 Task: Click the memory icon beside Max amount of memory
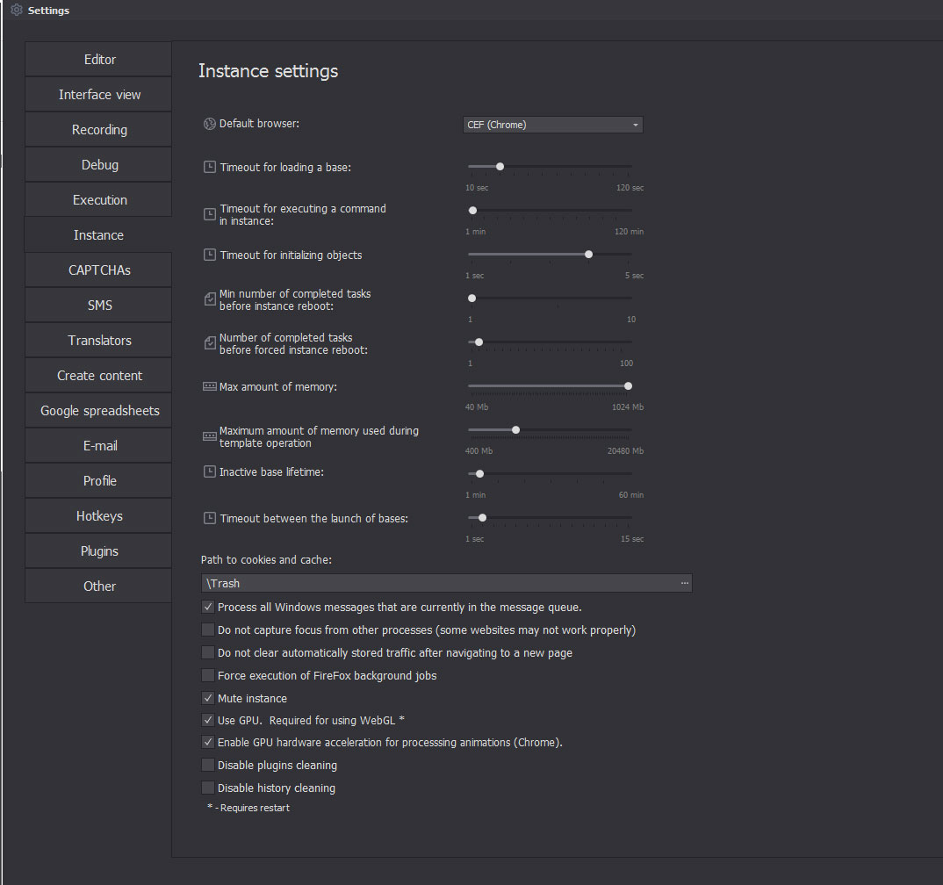point(209,386)
